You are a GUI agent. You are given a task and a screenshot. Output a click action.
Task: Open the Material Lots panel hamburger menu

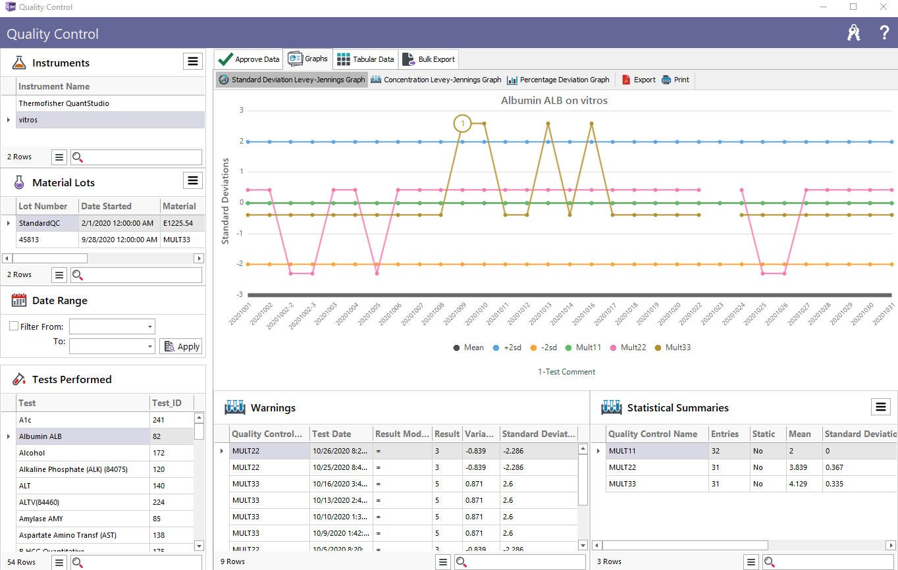(x=193, y=180)
